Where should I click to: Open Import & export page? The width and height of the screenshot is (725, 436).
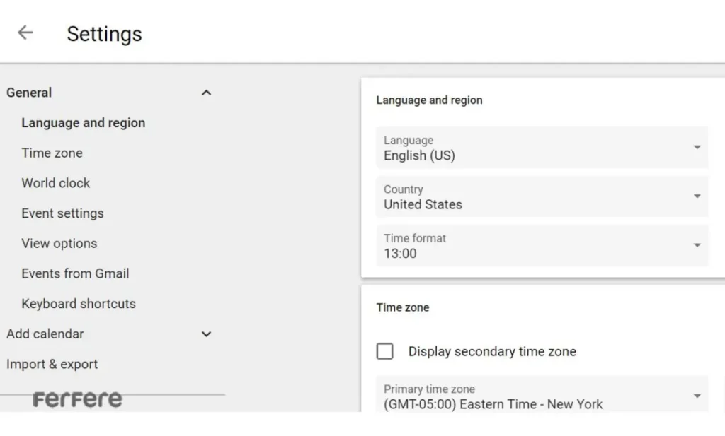point(52,365)
